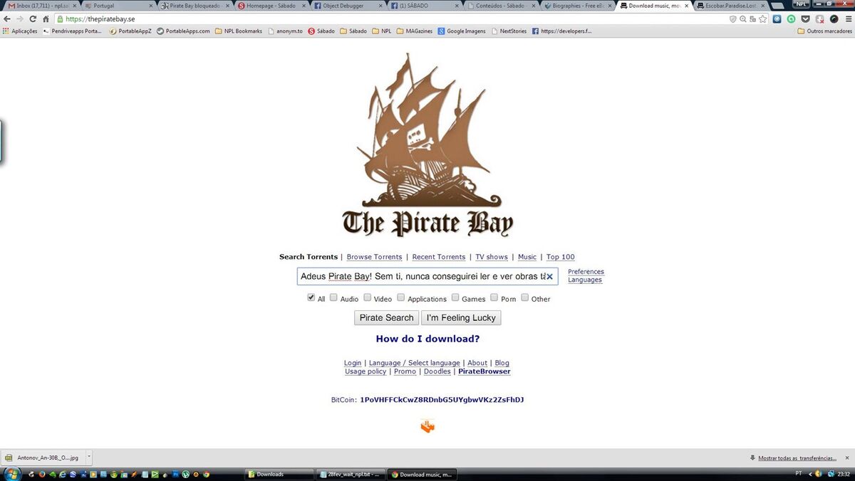Screen dimensions: 855x481
Task: Open the Top 100 link
Action: pyautogui.click(x=561, y=257)
